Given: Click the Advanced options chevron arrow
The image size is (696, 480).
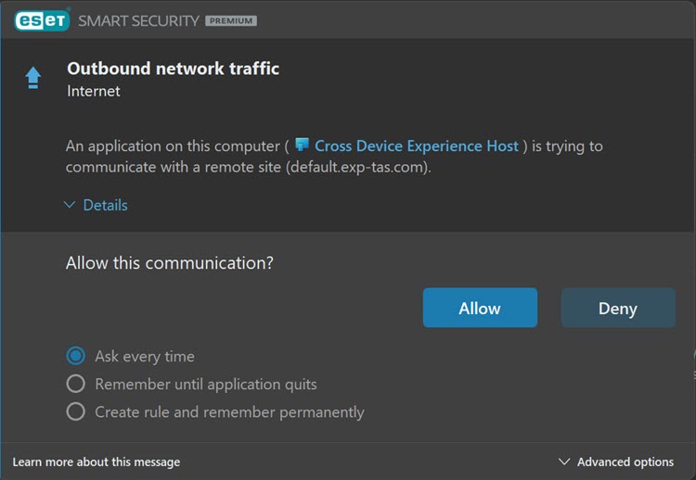Looking at the screenshot, I should [x=564, y=461].
